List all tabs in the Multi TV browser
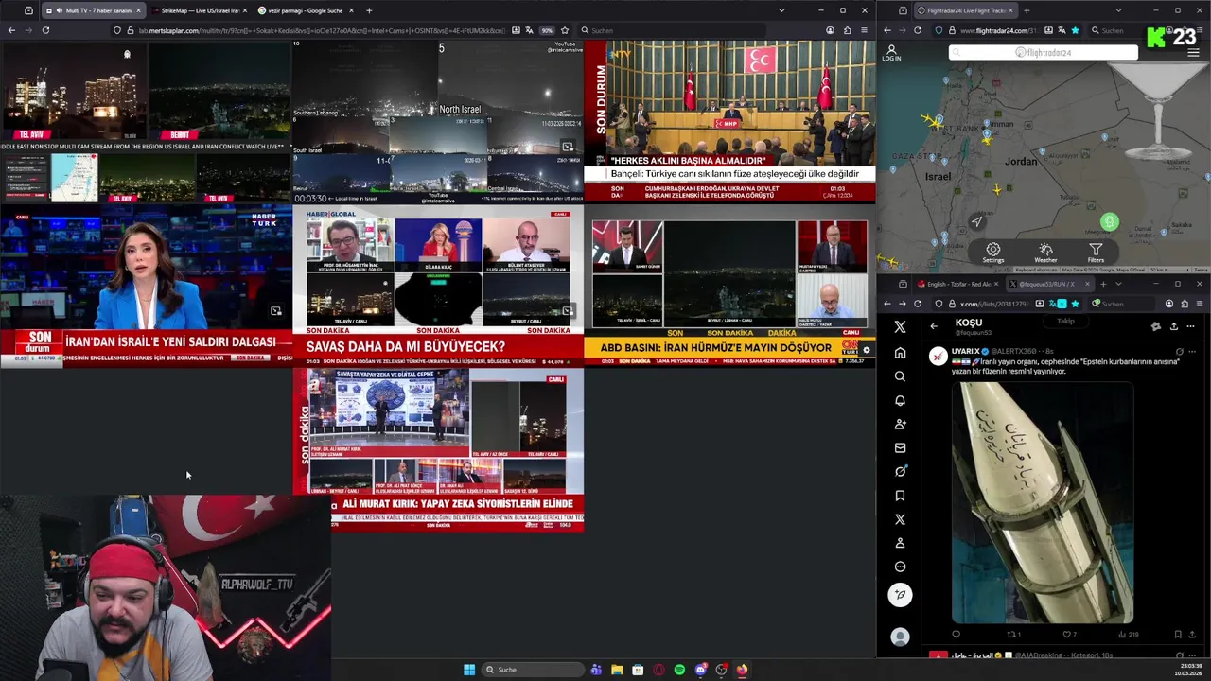 781,10
